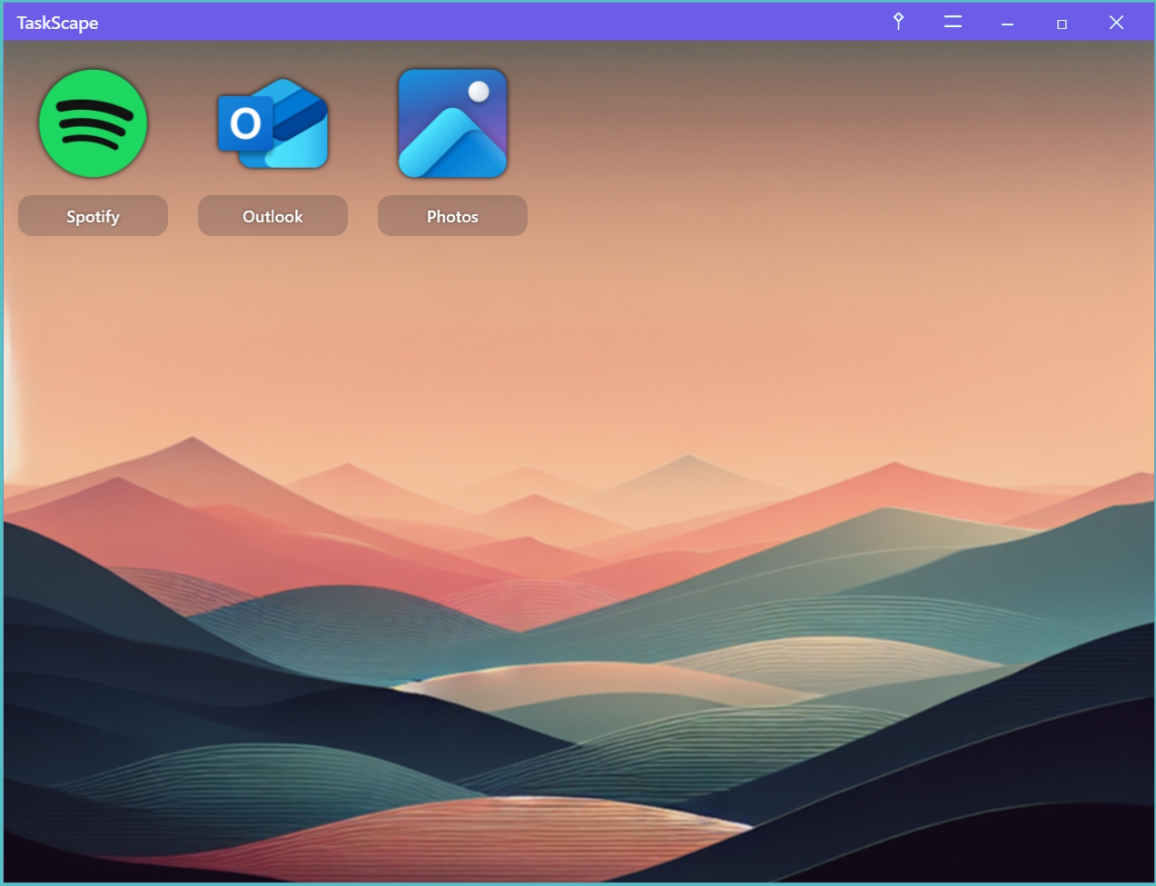Click the white O tile on Outlook icon
Screen dimensions: 1156x886
pyautogui.click(x=244, y=123)
